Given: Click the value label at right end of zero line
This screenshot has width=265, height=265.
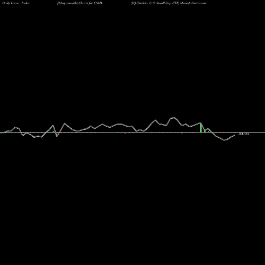Looking at the screenshot, I should click(x=244, y=134).
